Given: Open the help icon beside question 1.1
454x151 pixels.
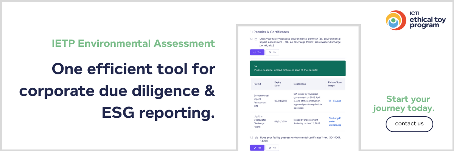Looking at the screenshot, I should click(256, 39).
